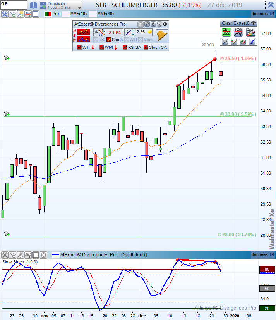
Task: Add indicator to price chart
Action: coord(12,14)
